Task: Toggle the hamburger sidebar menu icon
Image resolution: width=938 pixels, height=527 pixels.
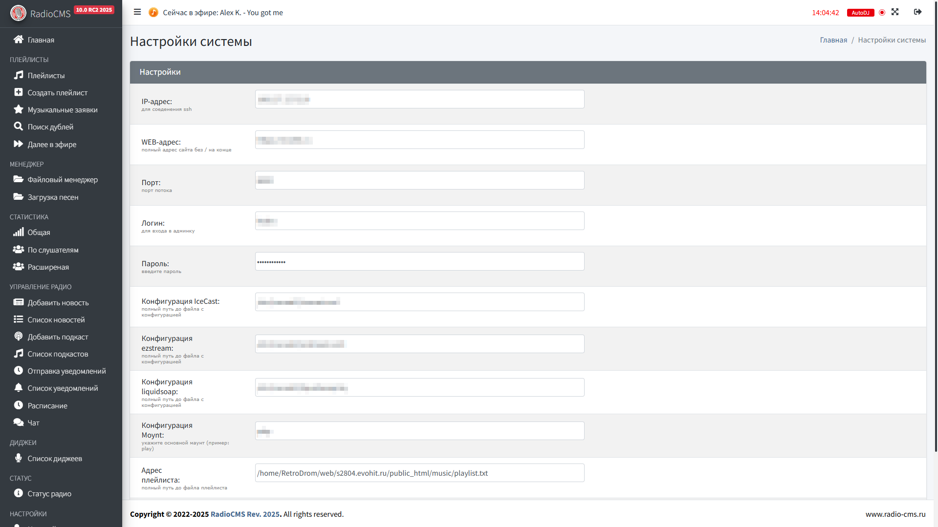Action: click(x=137, y=12)
